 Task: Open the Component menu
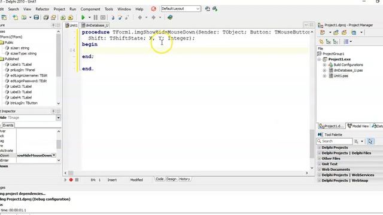click(90, 9)
